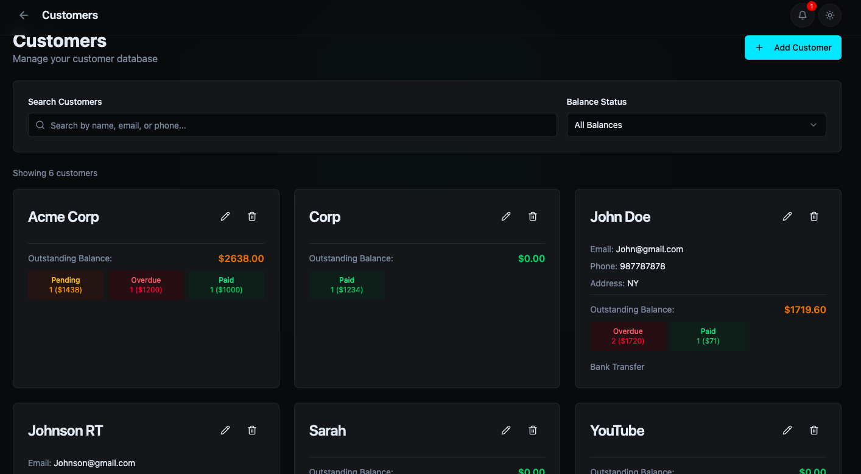Edit the Johnson RT customer
The width and height of the screenshot is (861, 474).
tap(225, 430)
